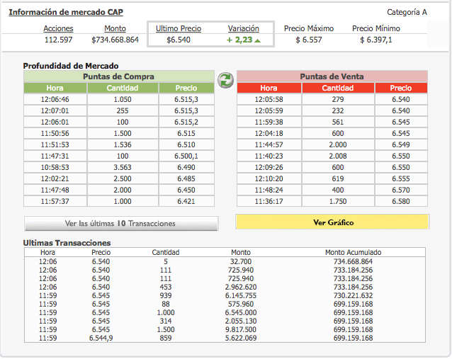Click the Ultimas Transacciones heading
Image resolution: width=452 pixels, height=359 pixels.
(x=67, y=243)
